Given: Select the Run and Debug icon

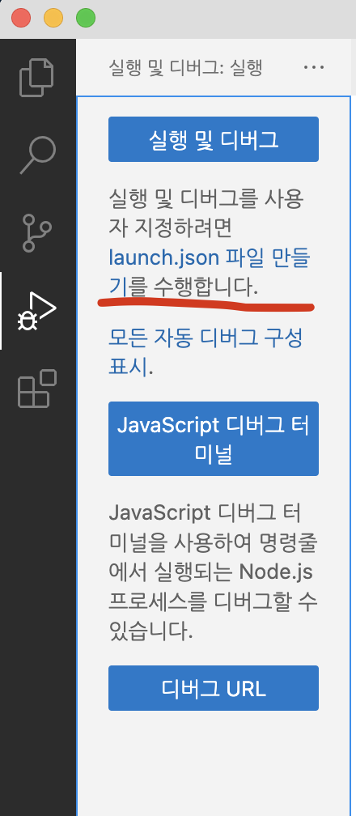Looking at the screenshot, I should [36, 311].
